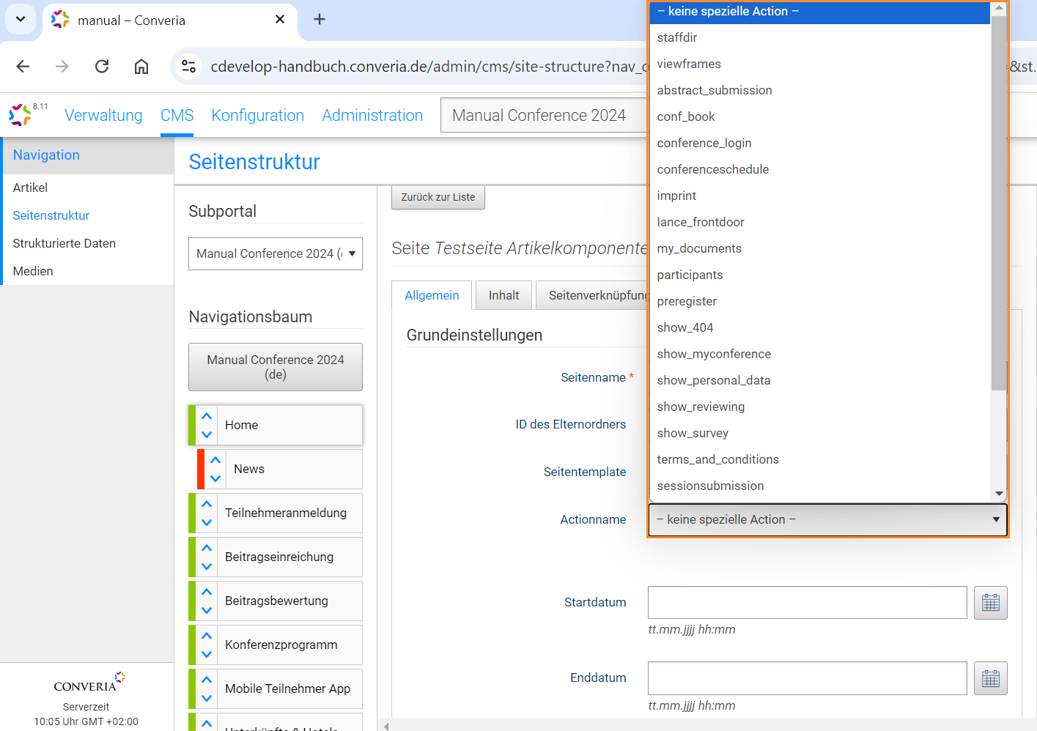
Task: Move "Konferenzprogramm" up using its up arrow
Action: [206, 637]
